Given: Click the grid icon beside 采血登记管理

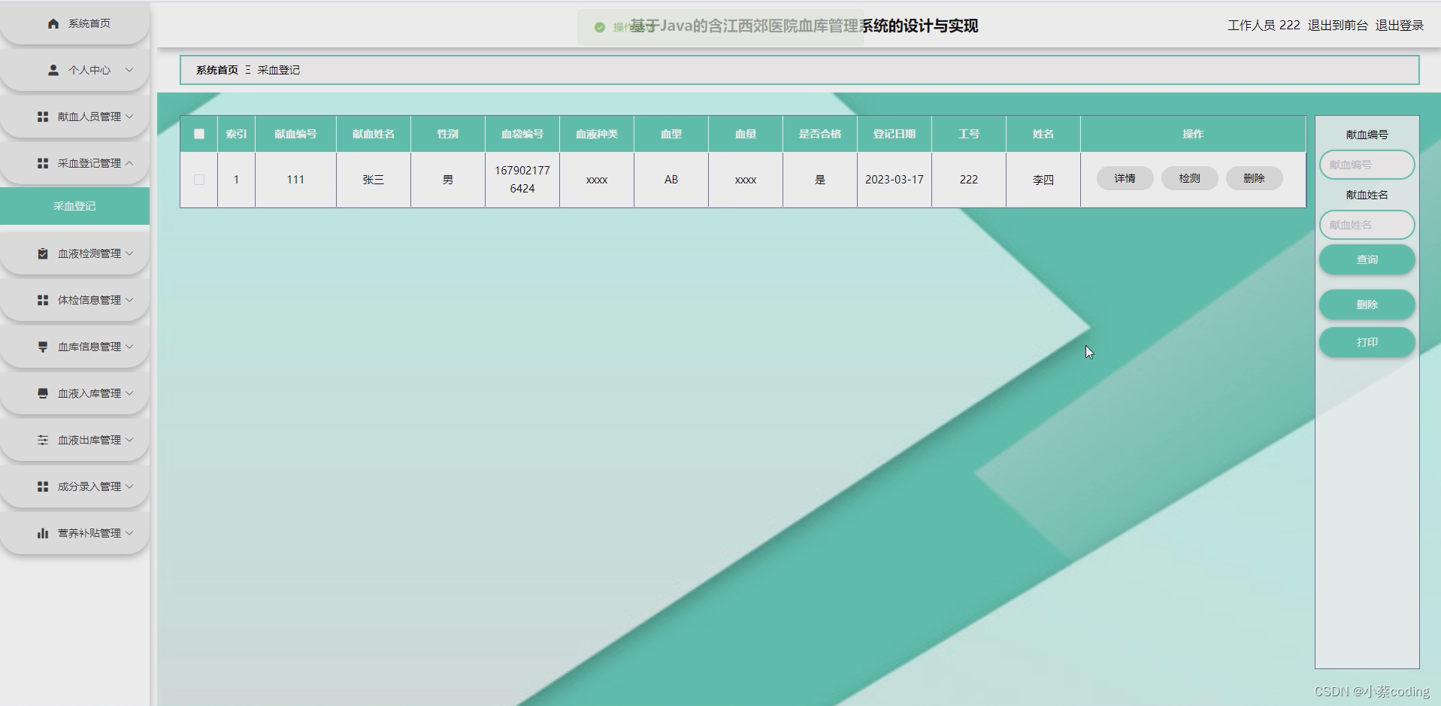Looking at the screenshot, I should (x=43, y=163).
